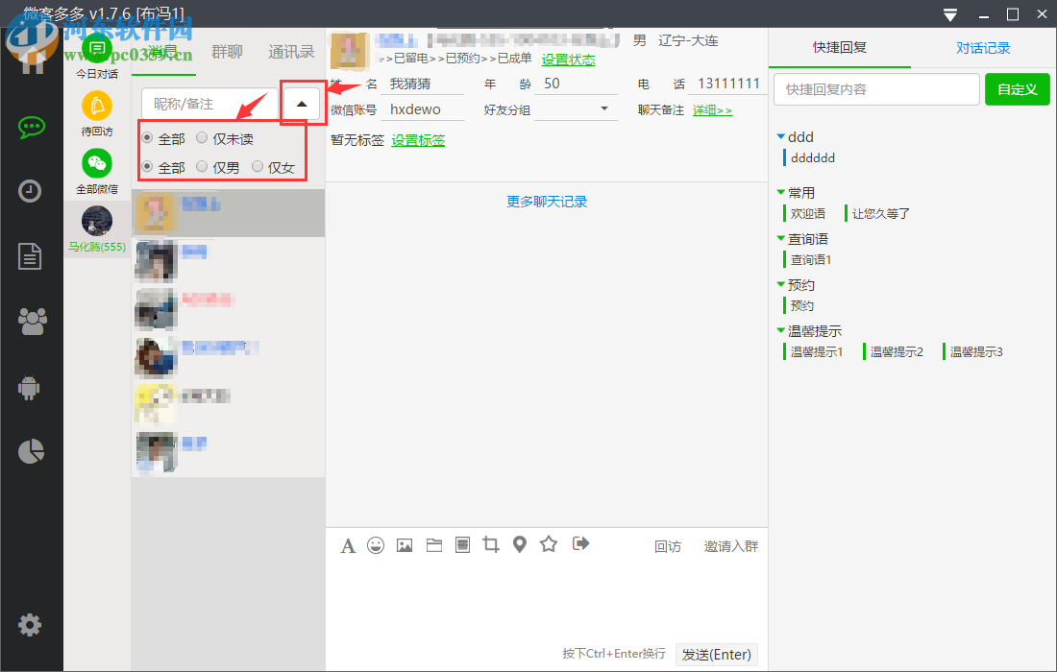
Task: Select the messages chat icon in sidebar
Action: (x=32, y=127)
